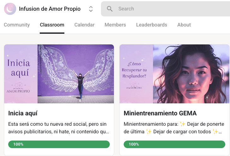Click the Infusion de Amor Propio moon logo
230x156 pixels.
(10, 9)
